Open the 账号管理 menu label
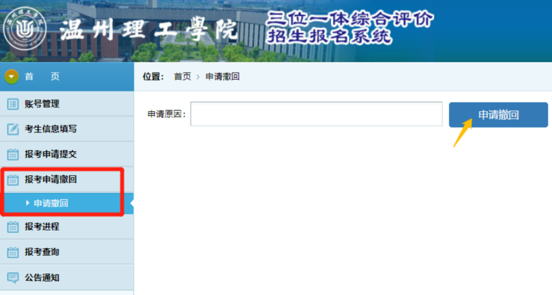This screenshot has height=295, width=552. coord(42,104)
